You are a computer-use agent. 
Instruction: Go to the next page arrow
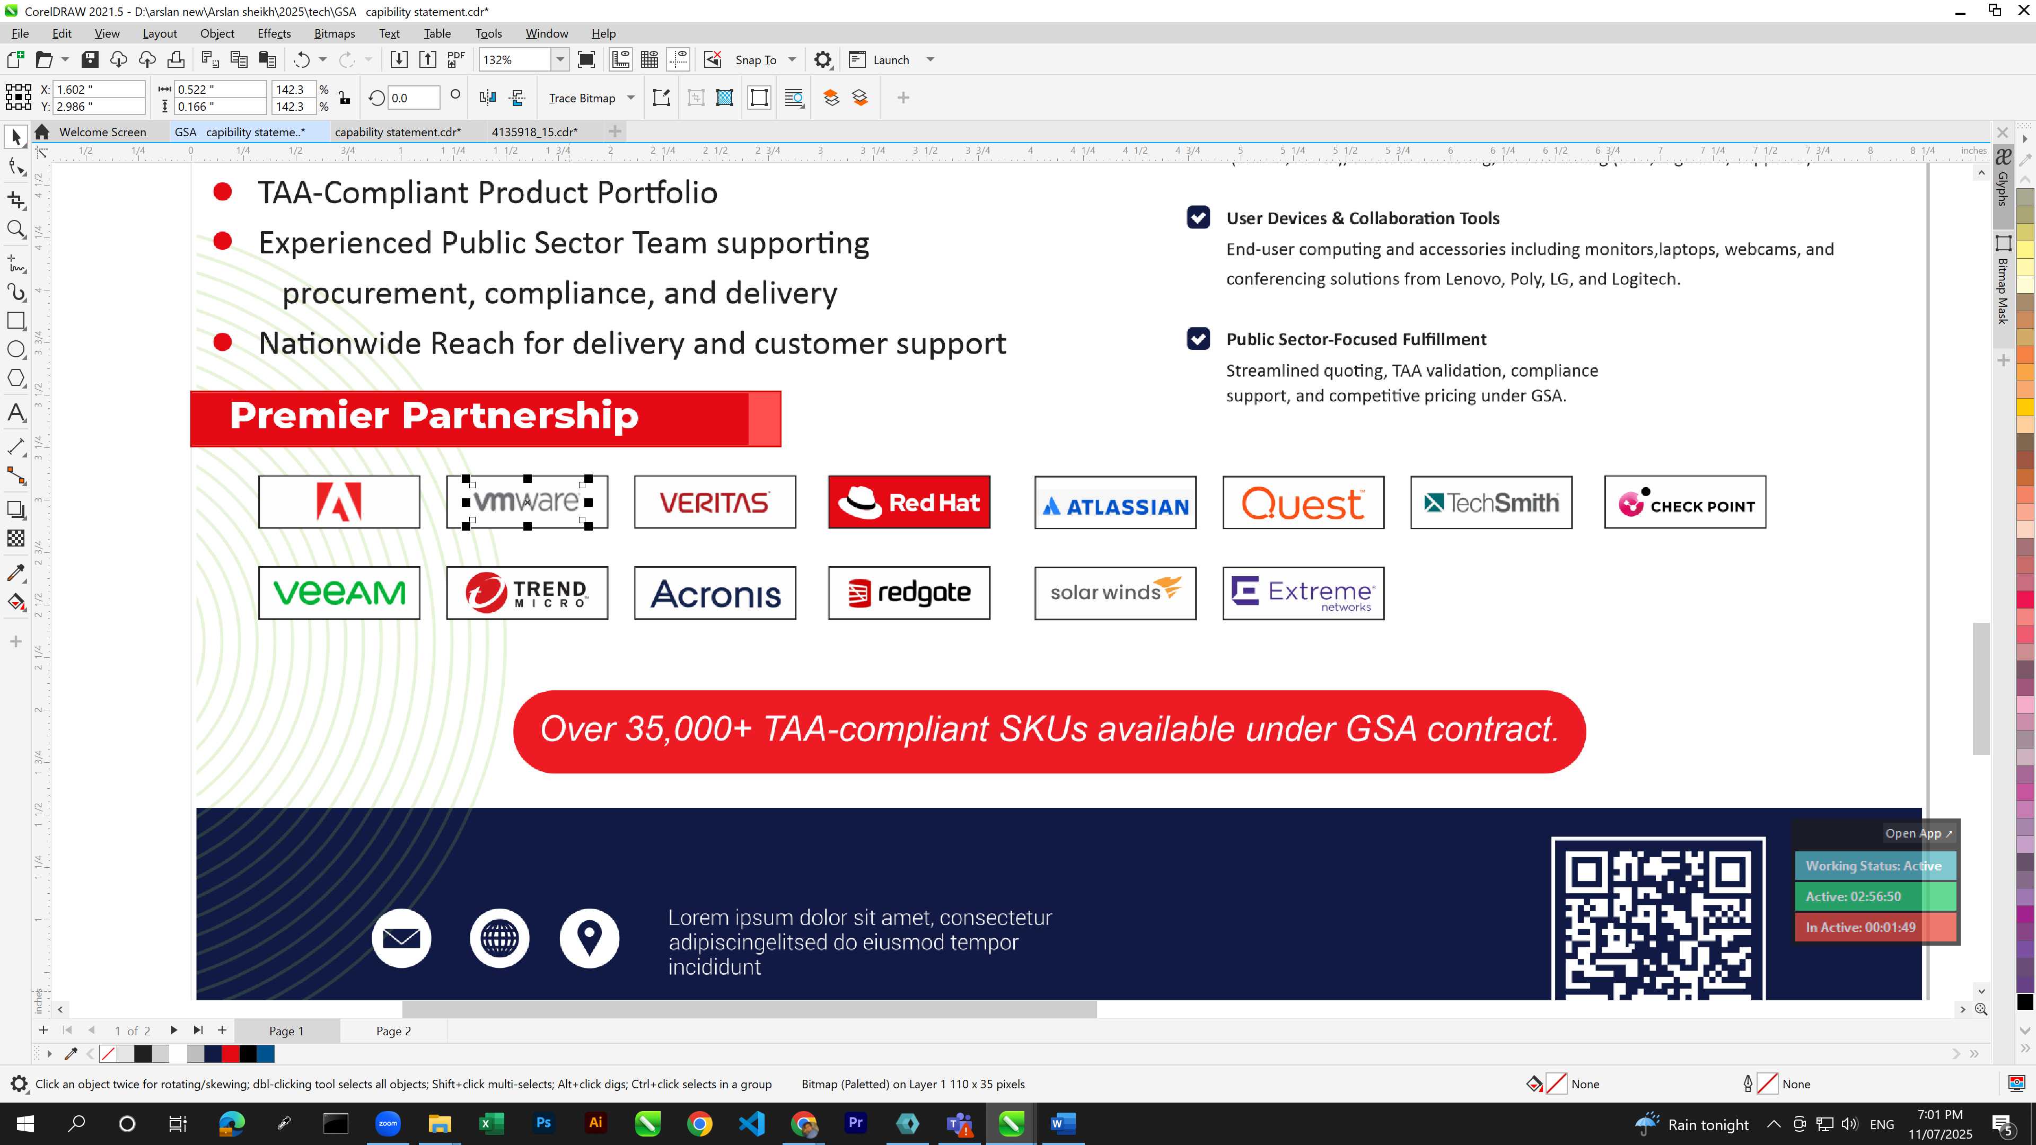tap(173, 1029)
